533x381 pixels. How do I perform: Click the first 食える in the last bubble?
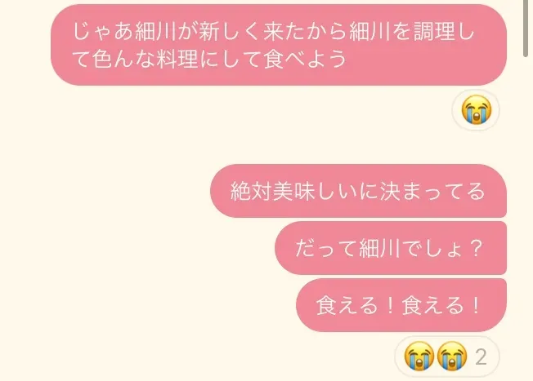coord(347,305)
